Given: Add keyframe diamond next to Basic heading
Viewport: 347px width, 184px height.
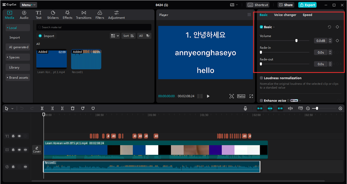Looking at the screenshot, I should click(x=338, y=27).
